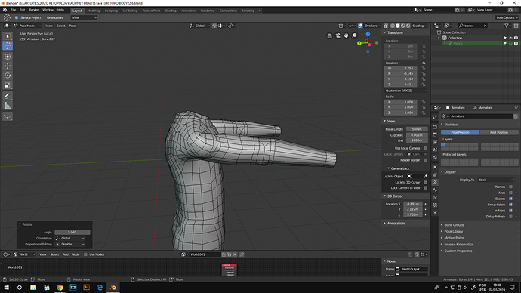Image resolution: width=521 pixels, height=293 pixels.
Task: Open Global transform orientation dropdown
Action: [x=199, y=26]
